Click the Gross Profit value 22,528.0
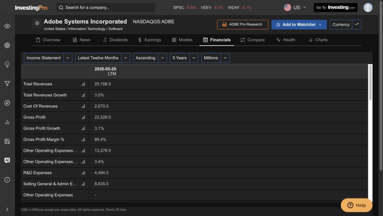383x216 pixels. [x=103, y=117]
